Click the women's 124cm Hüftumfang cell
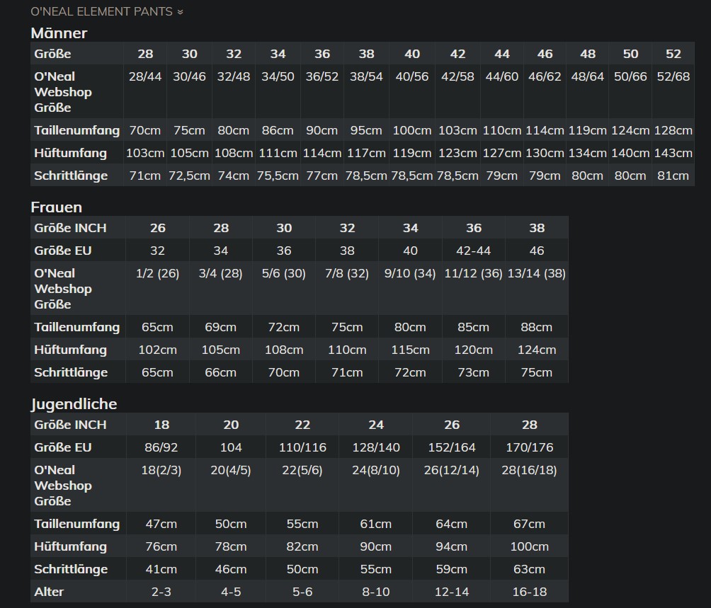 tap(536, 350)
